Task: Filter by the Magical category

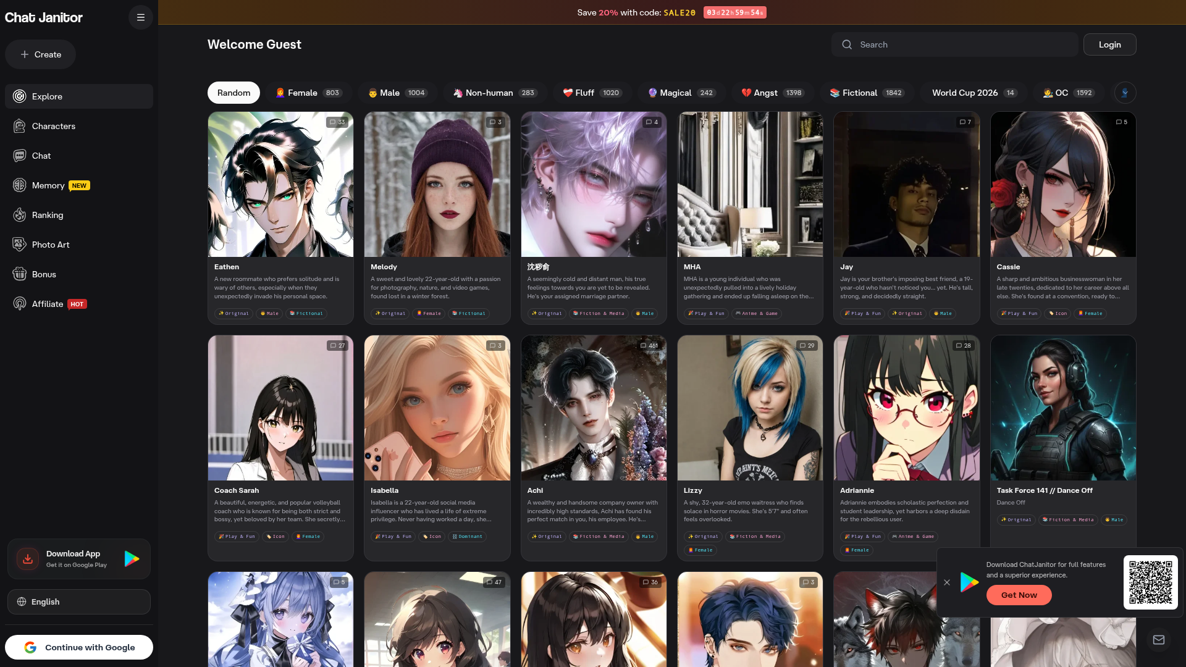Action: 681,93
